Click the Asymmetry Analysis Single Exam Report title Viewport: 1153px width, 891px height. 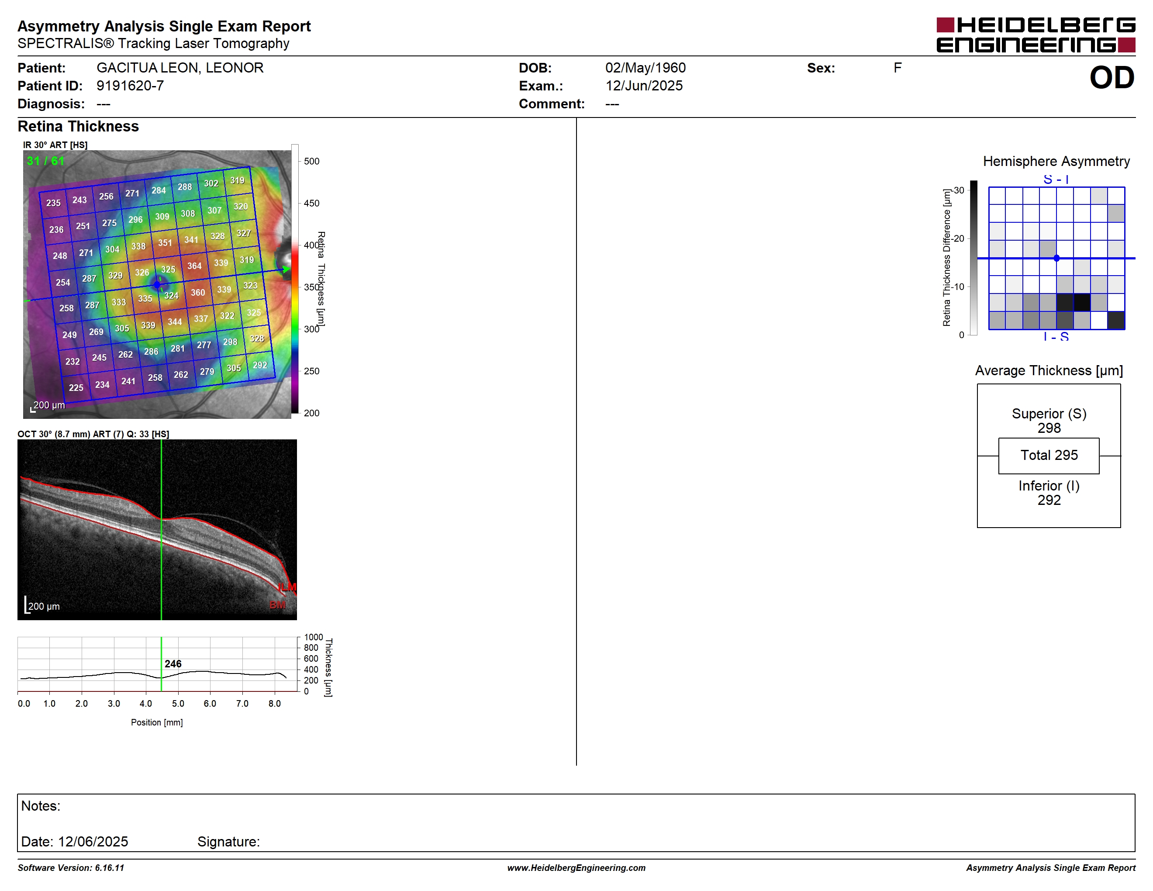click(164, 26)
